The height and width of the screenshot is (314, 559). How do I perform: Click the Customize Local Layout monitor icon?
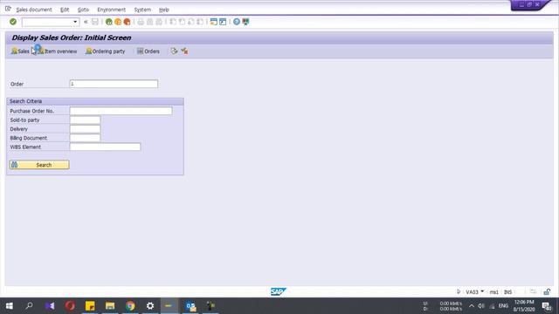click(245, 22)
